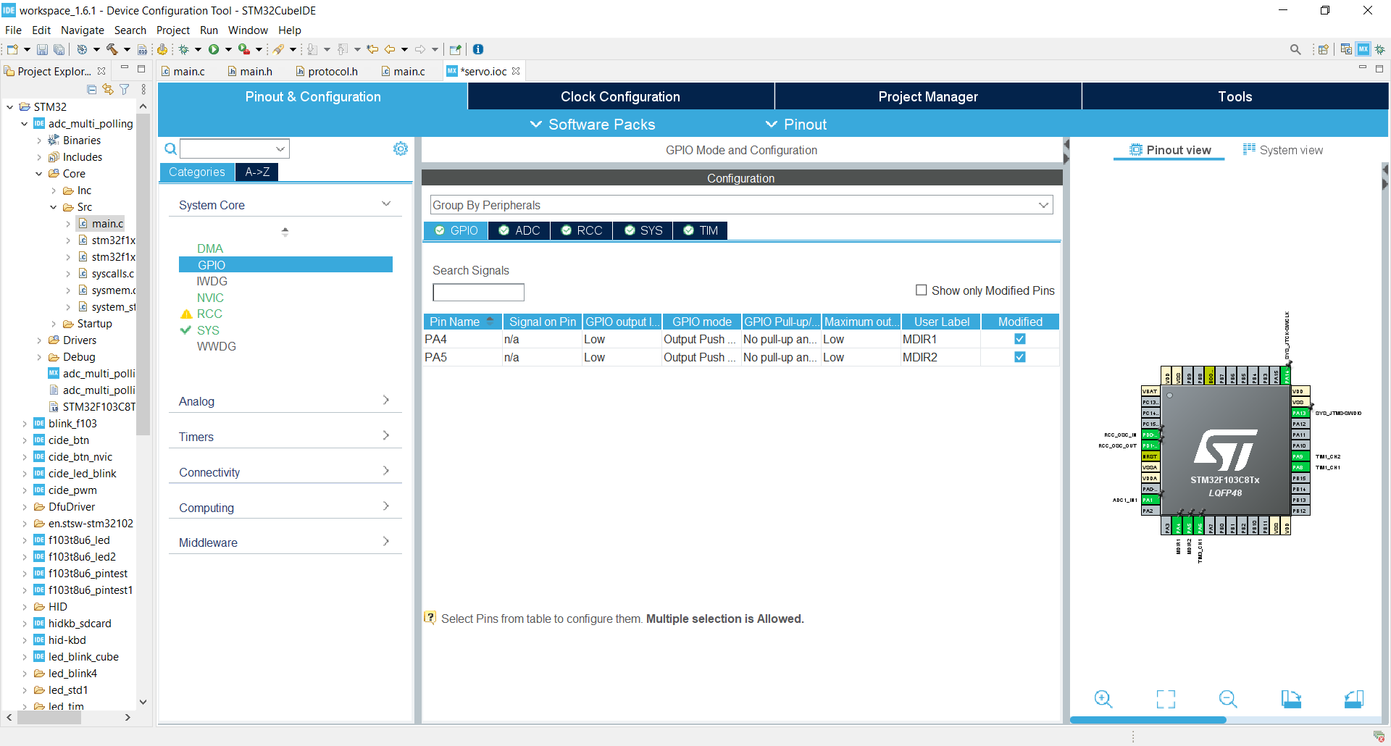The image size is (1391, 746).
Task: Click the Search Signals input field
Action: (x=478, y=293)
